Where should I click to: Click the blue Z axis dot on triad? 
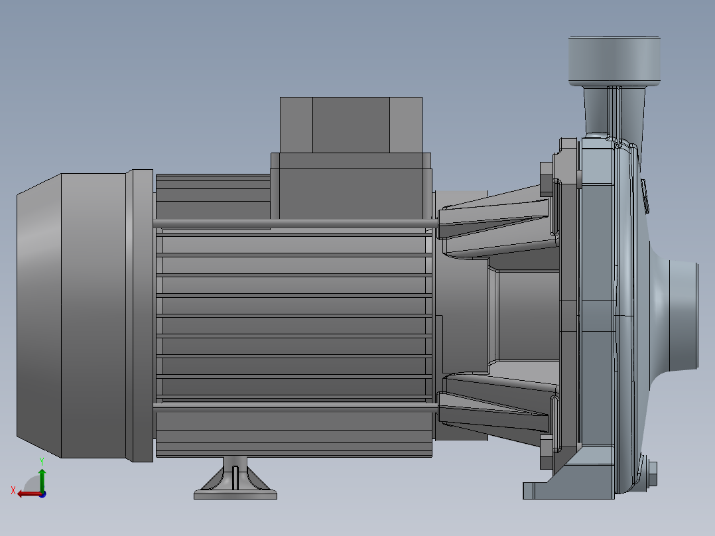point(43,494)
